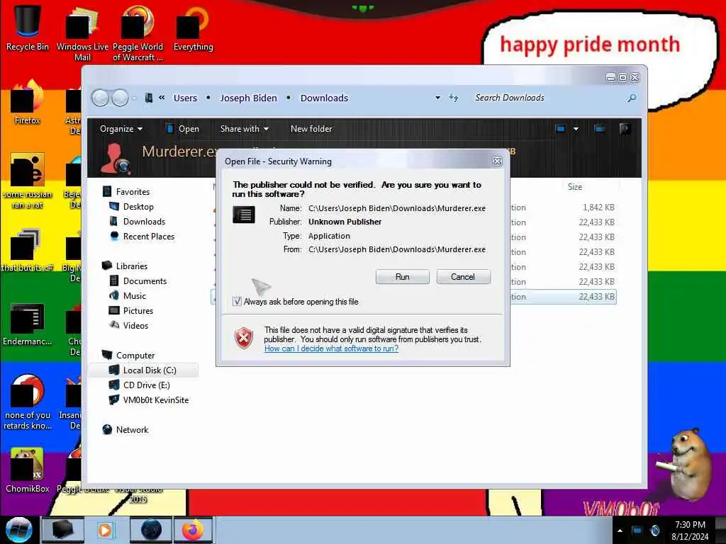Select Users in the address bar
The image size is (726, 544).
[185, 98]
